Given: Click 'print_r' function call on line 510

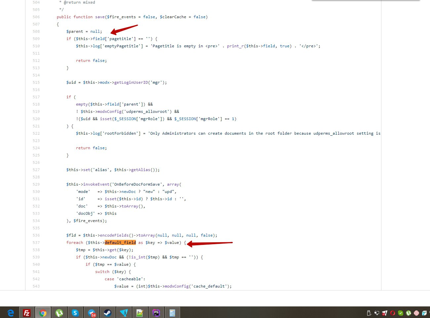Looking at the screenshot, I should coord(235,46).
